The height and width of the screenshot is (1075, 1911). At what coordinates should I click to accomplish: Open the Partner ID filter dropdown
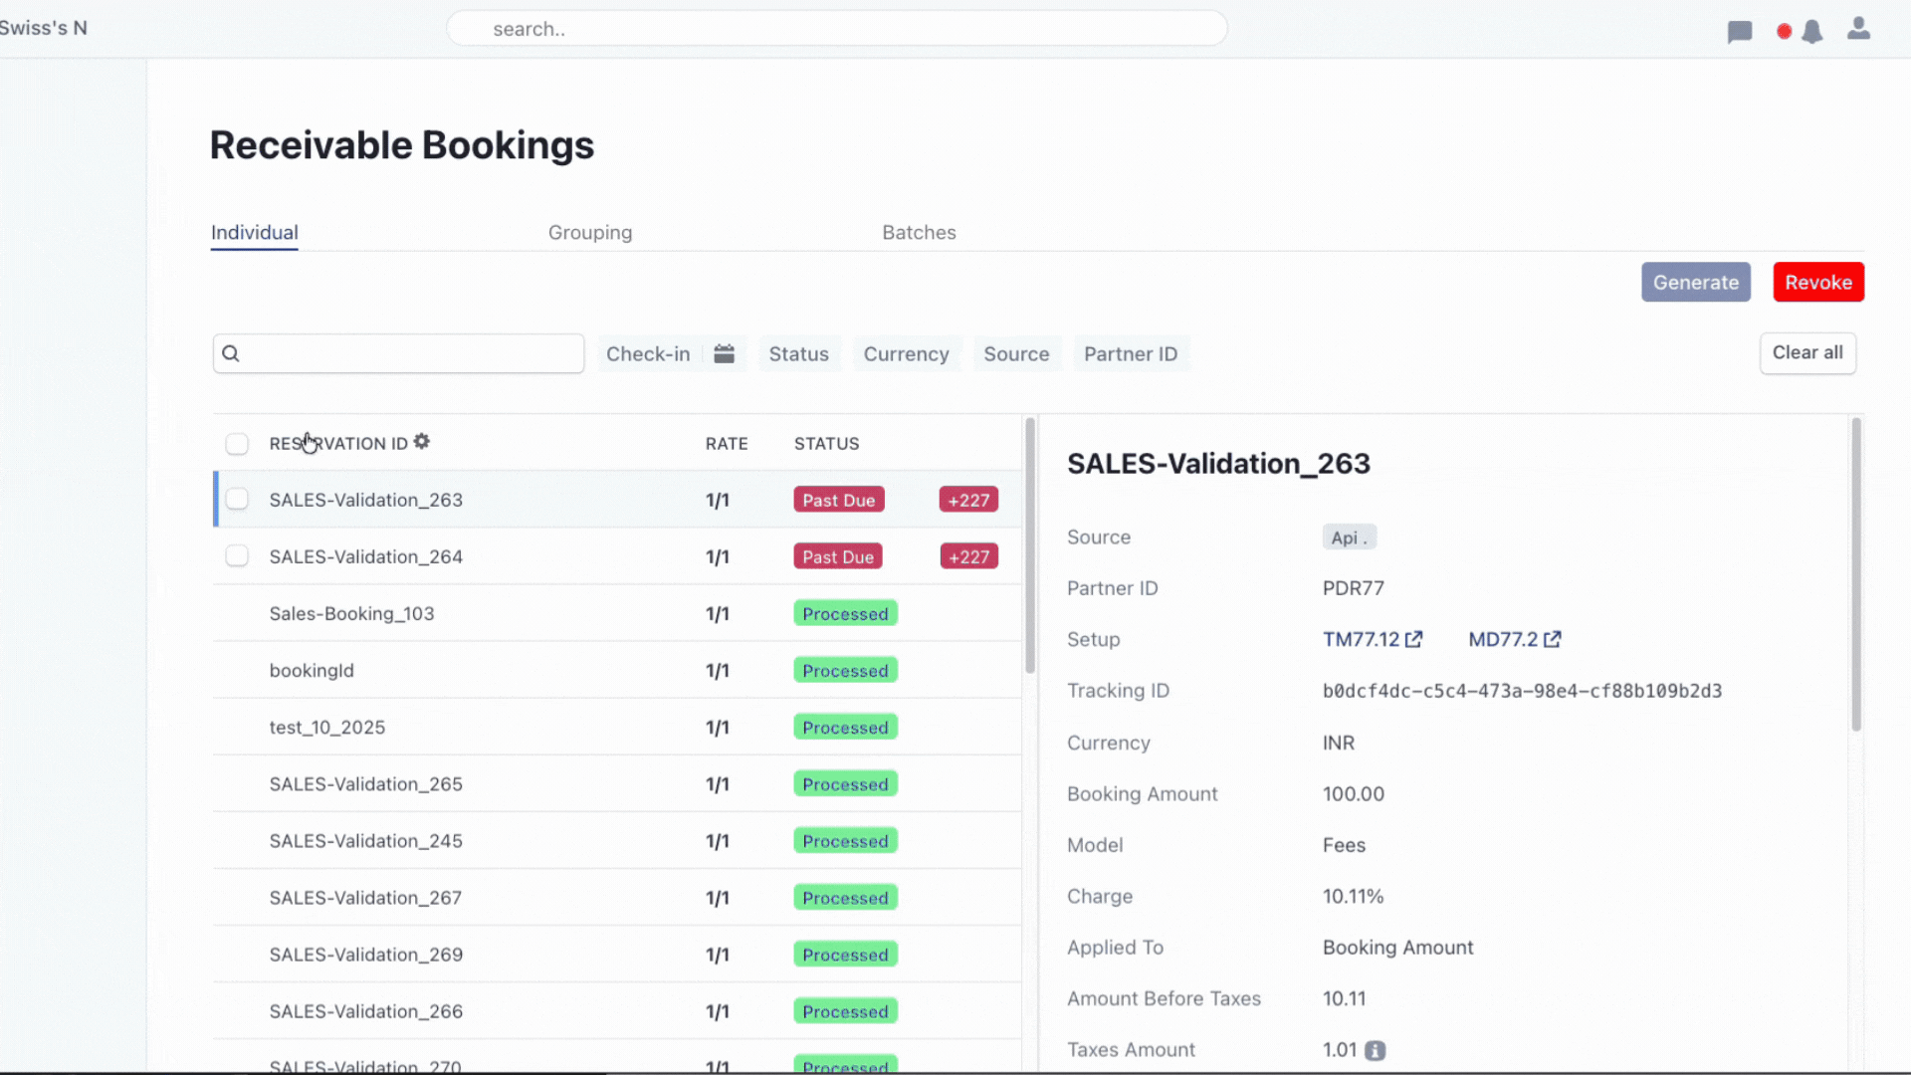coord(1130,354)
